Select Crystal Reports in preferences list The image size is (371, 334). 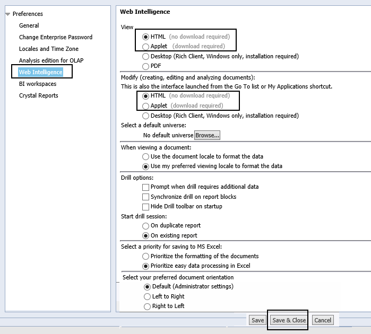pos(38,95)
